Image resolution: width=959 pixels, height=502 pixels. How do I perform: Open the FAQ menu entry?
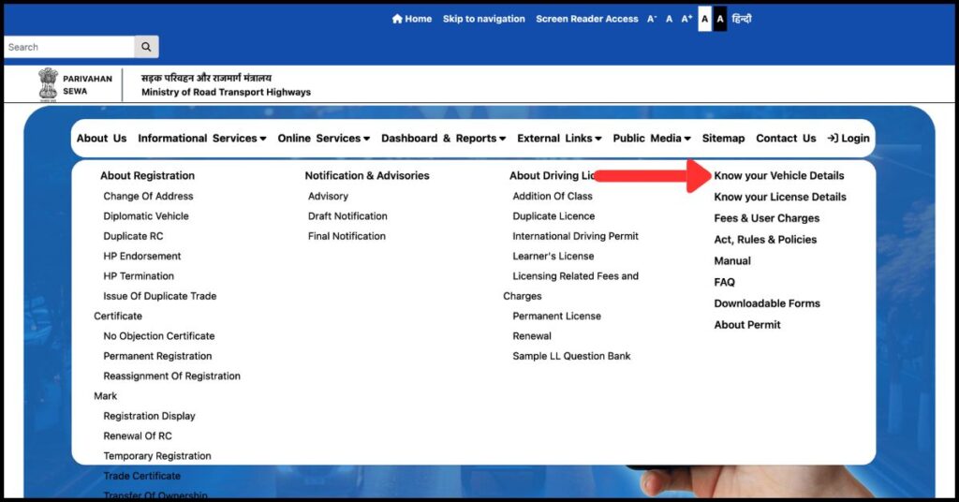(725, 283)
